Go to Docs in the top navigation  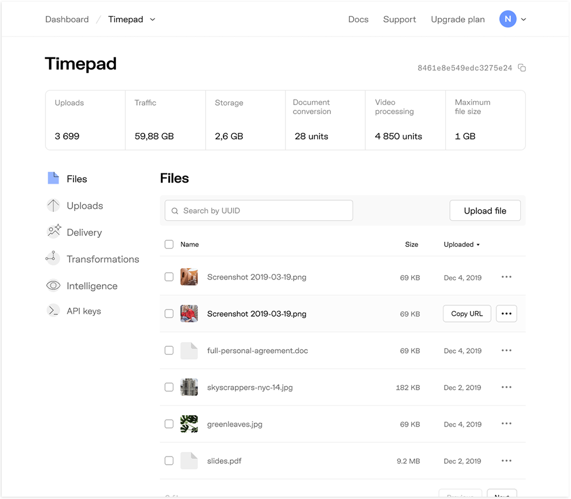[358, 20]
